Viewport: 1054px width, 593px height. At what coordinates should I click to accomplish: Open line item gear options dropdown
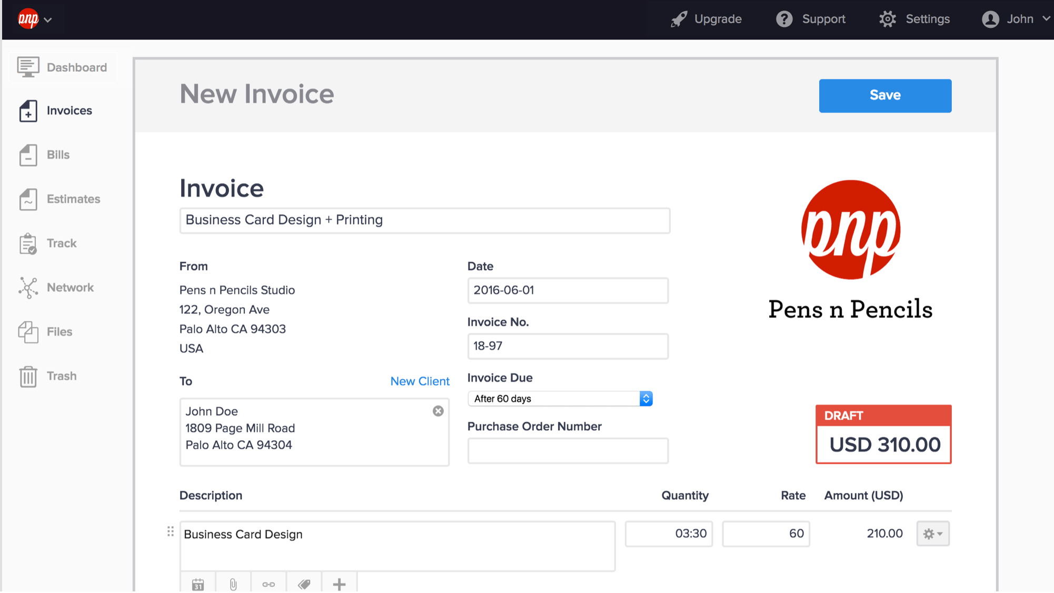point(933,534)
